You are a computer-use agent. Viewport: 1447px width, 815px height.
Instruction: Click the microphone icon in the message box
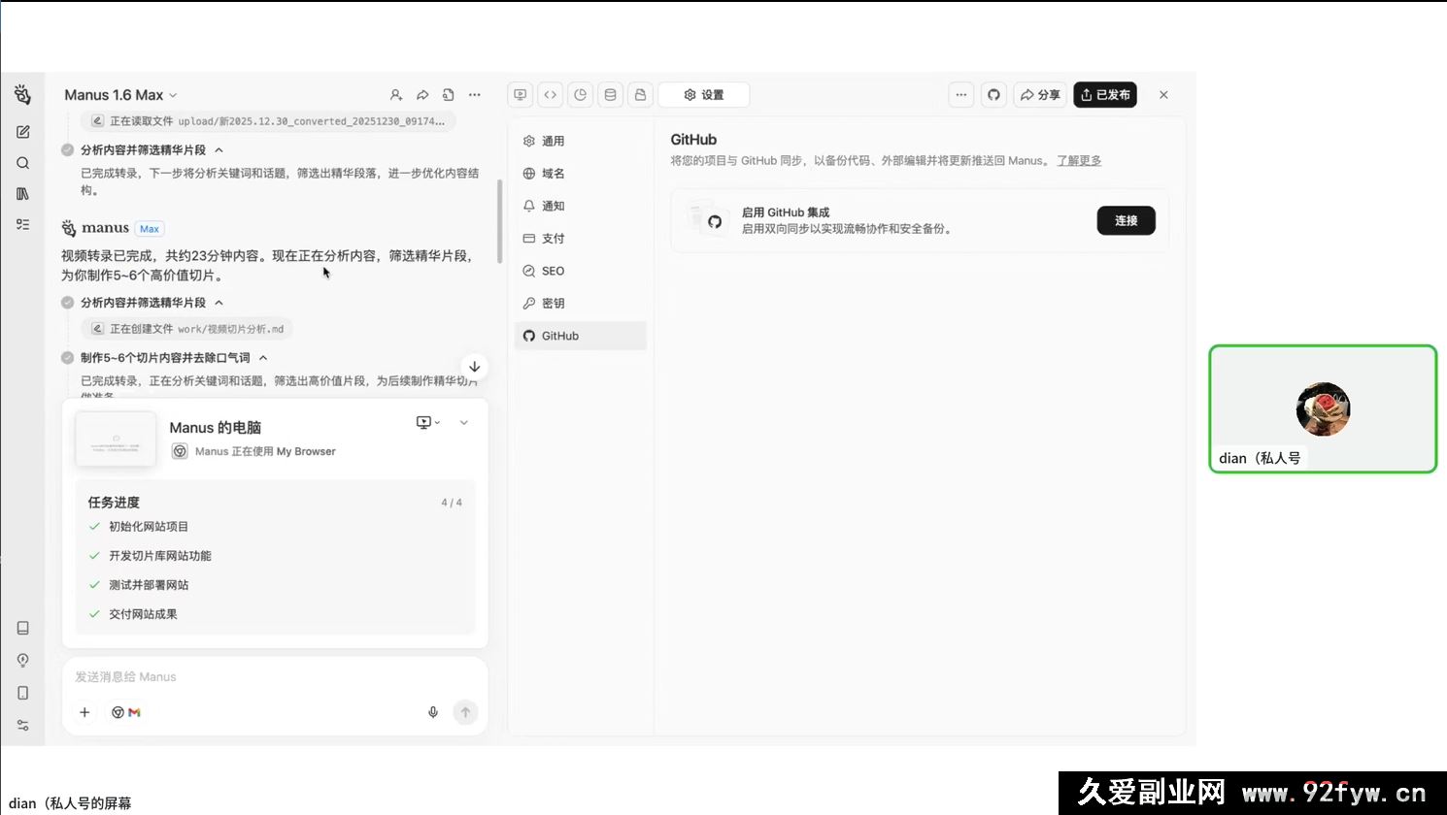click(x=433, y=711)
